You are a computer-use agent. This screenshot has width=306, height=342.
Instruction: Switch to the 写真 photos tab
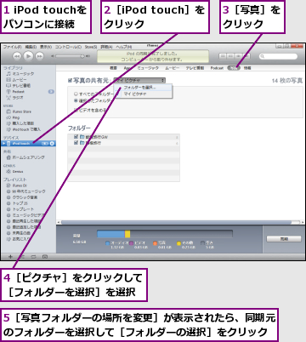[234, 68]
